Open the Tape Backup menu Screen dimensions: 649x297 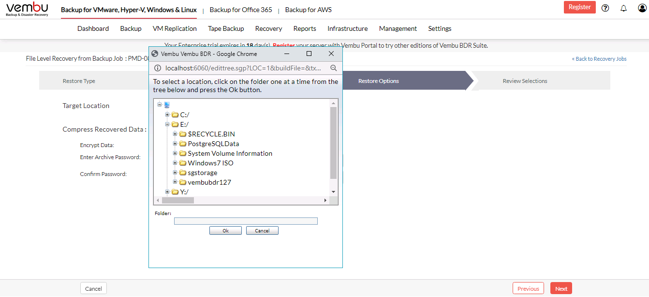pyautogui.click(x=226, y=28)
